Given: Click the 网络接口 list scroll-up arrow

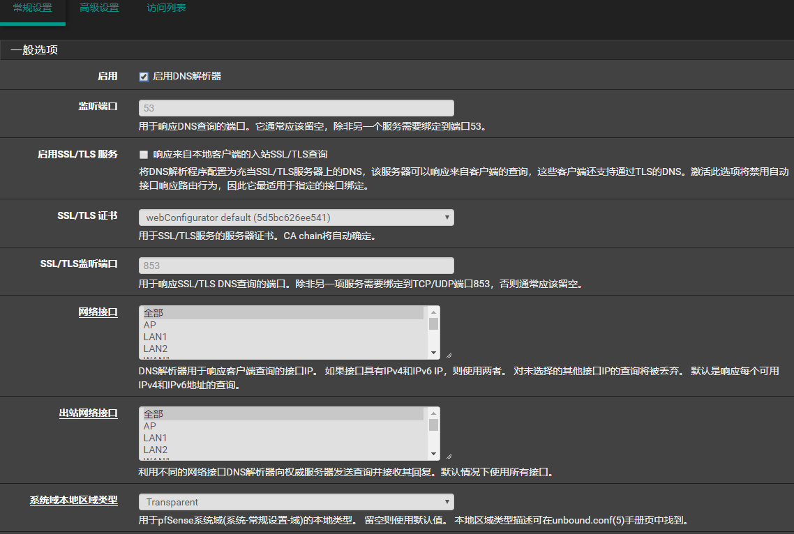Looking at the screenshot, I should tap(433, 312).
